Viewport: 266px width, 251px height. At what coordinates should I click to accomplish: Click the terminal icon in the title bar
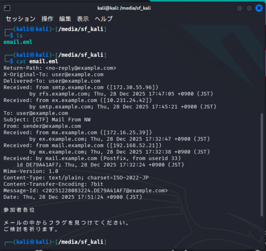coord(7,8)
